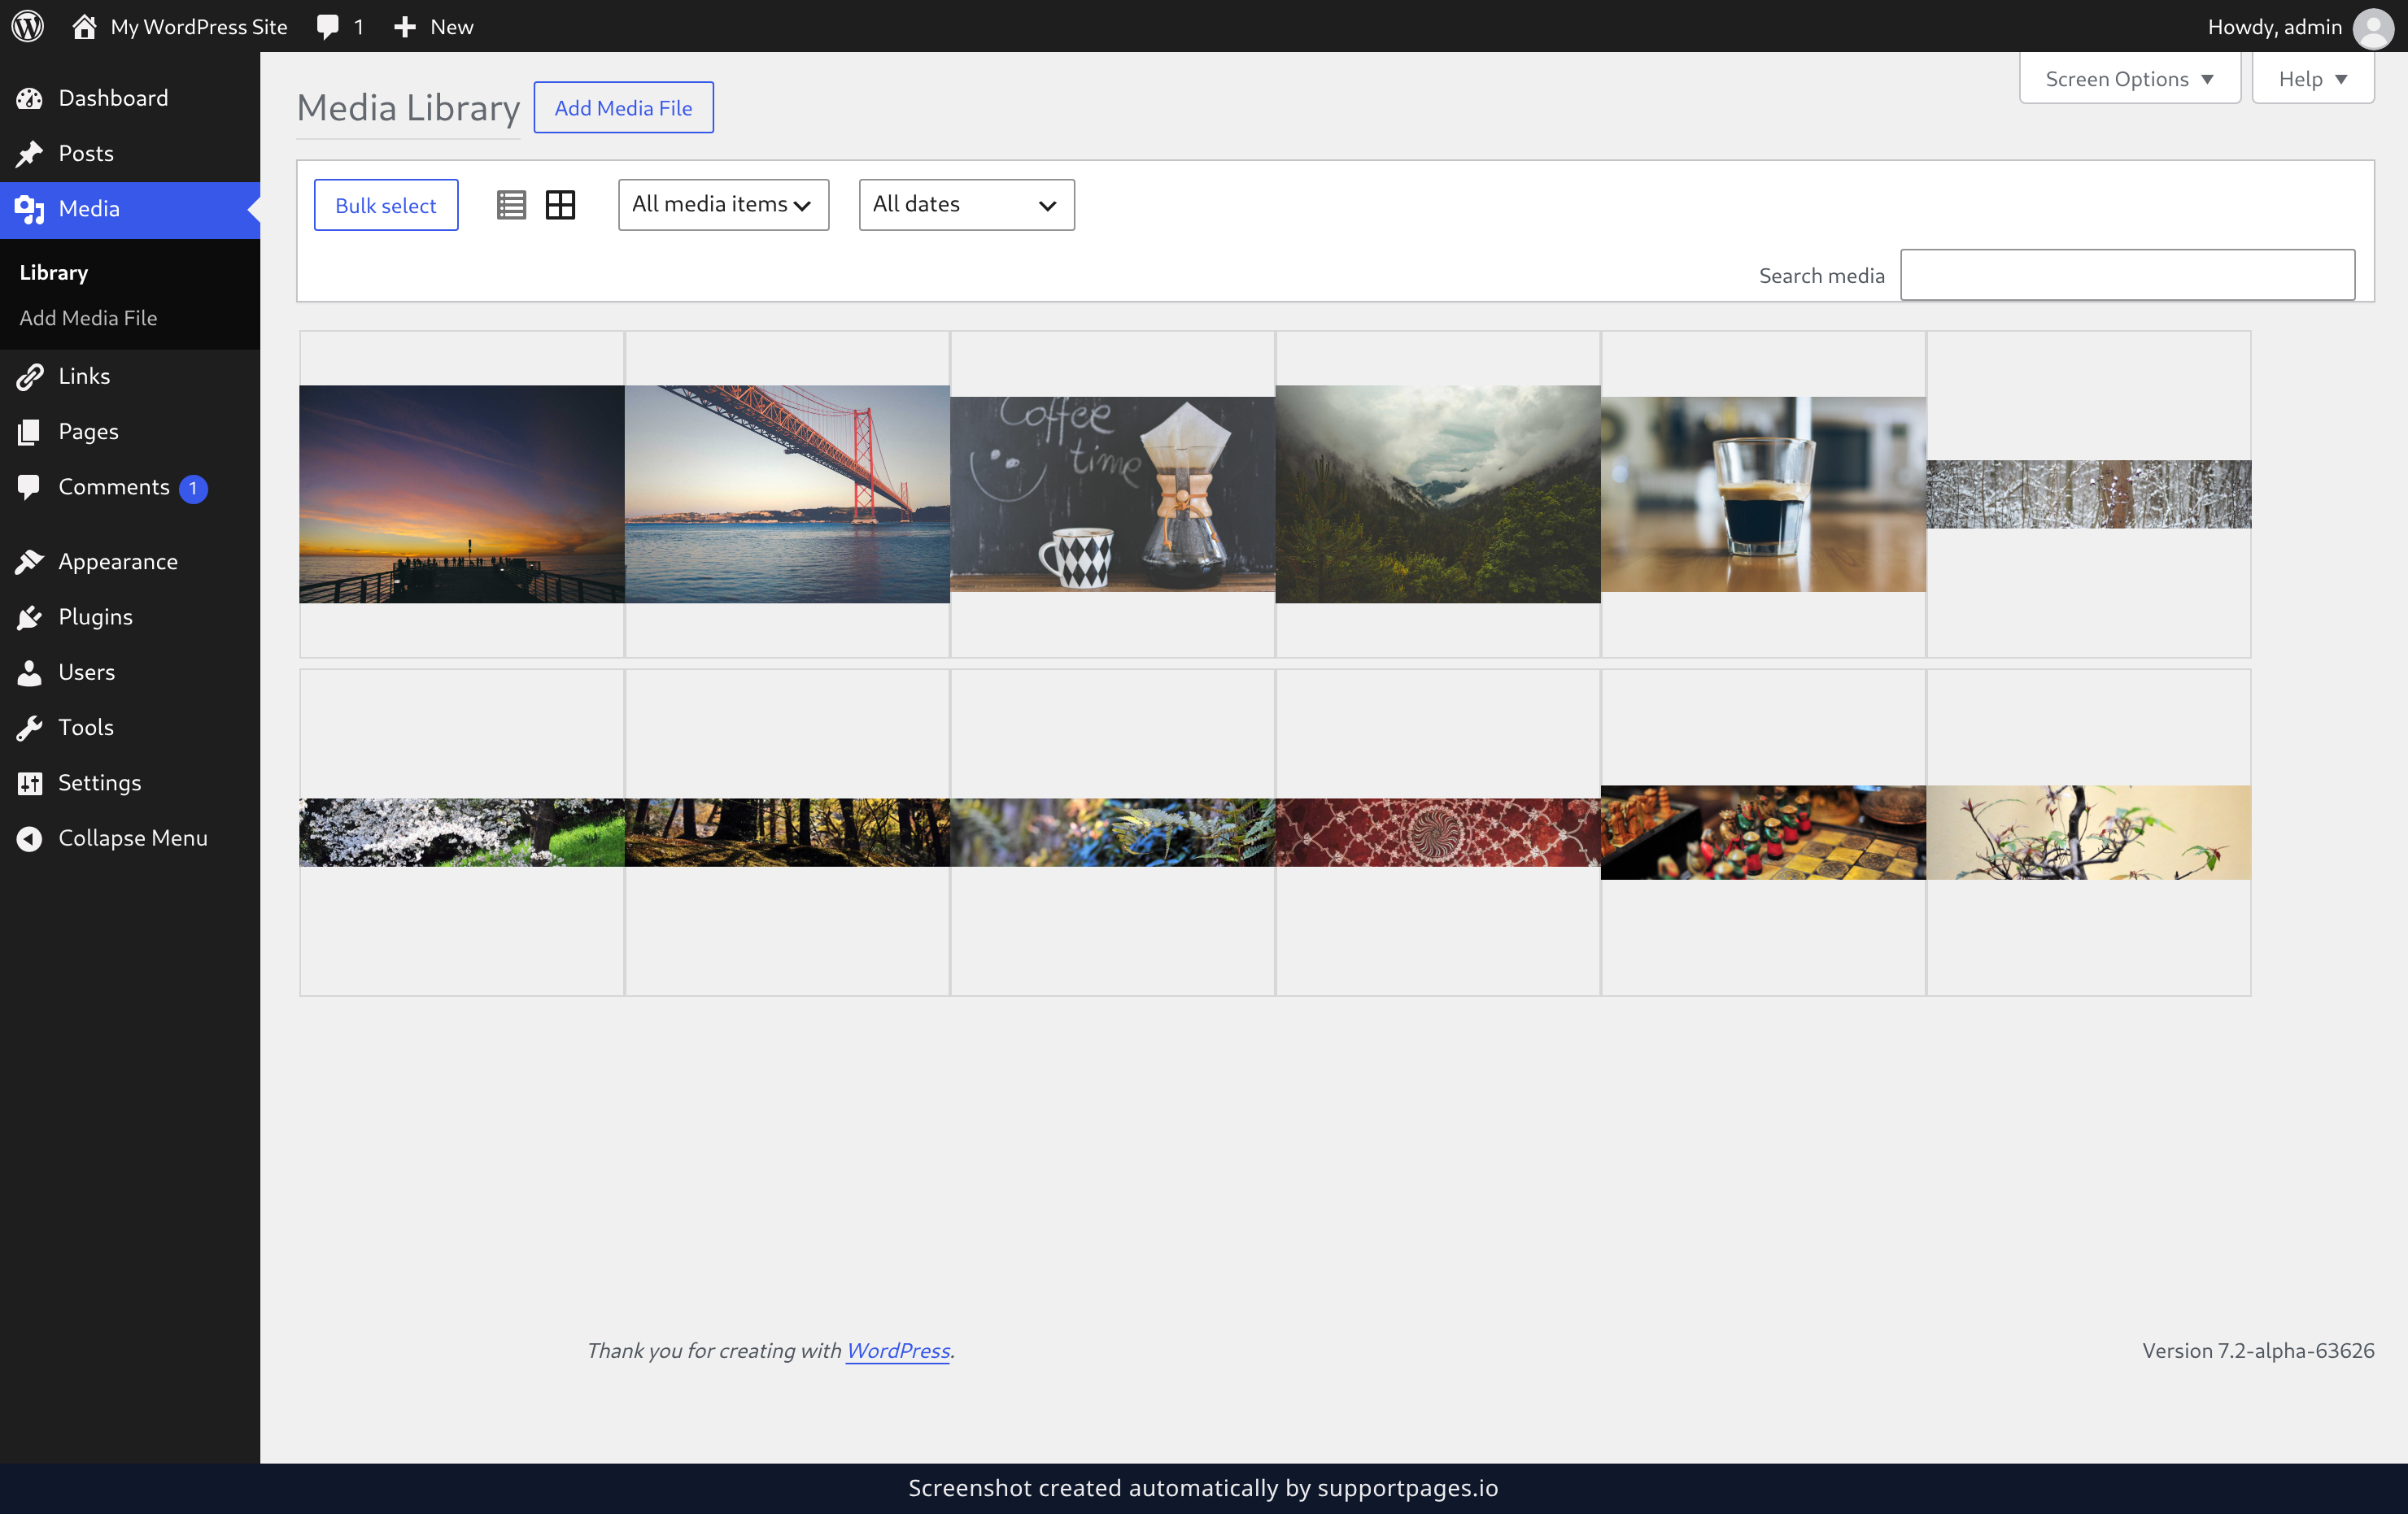Image resolution: width=2408 pixels, height=1514 pixels.
Task: Focus the Search media input field
Action: (x=2127, y=275)
